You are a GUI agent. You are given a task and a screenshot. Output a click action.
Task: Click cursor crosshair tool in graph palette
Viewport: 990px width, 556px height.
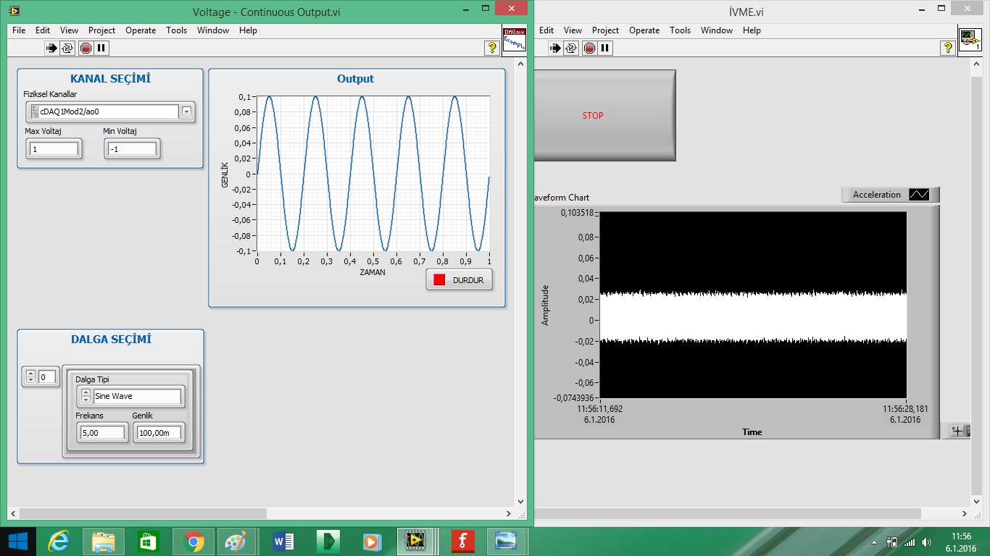point(957,431)
